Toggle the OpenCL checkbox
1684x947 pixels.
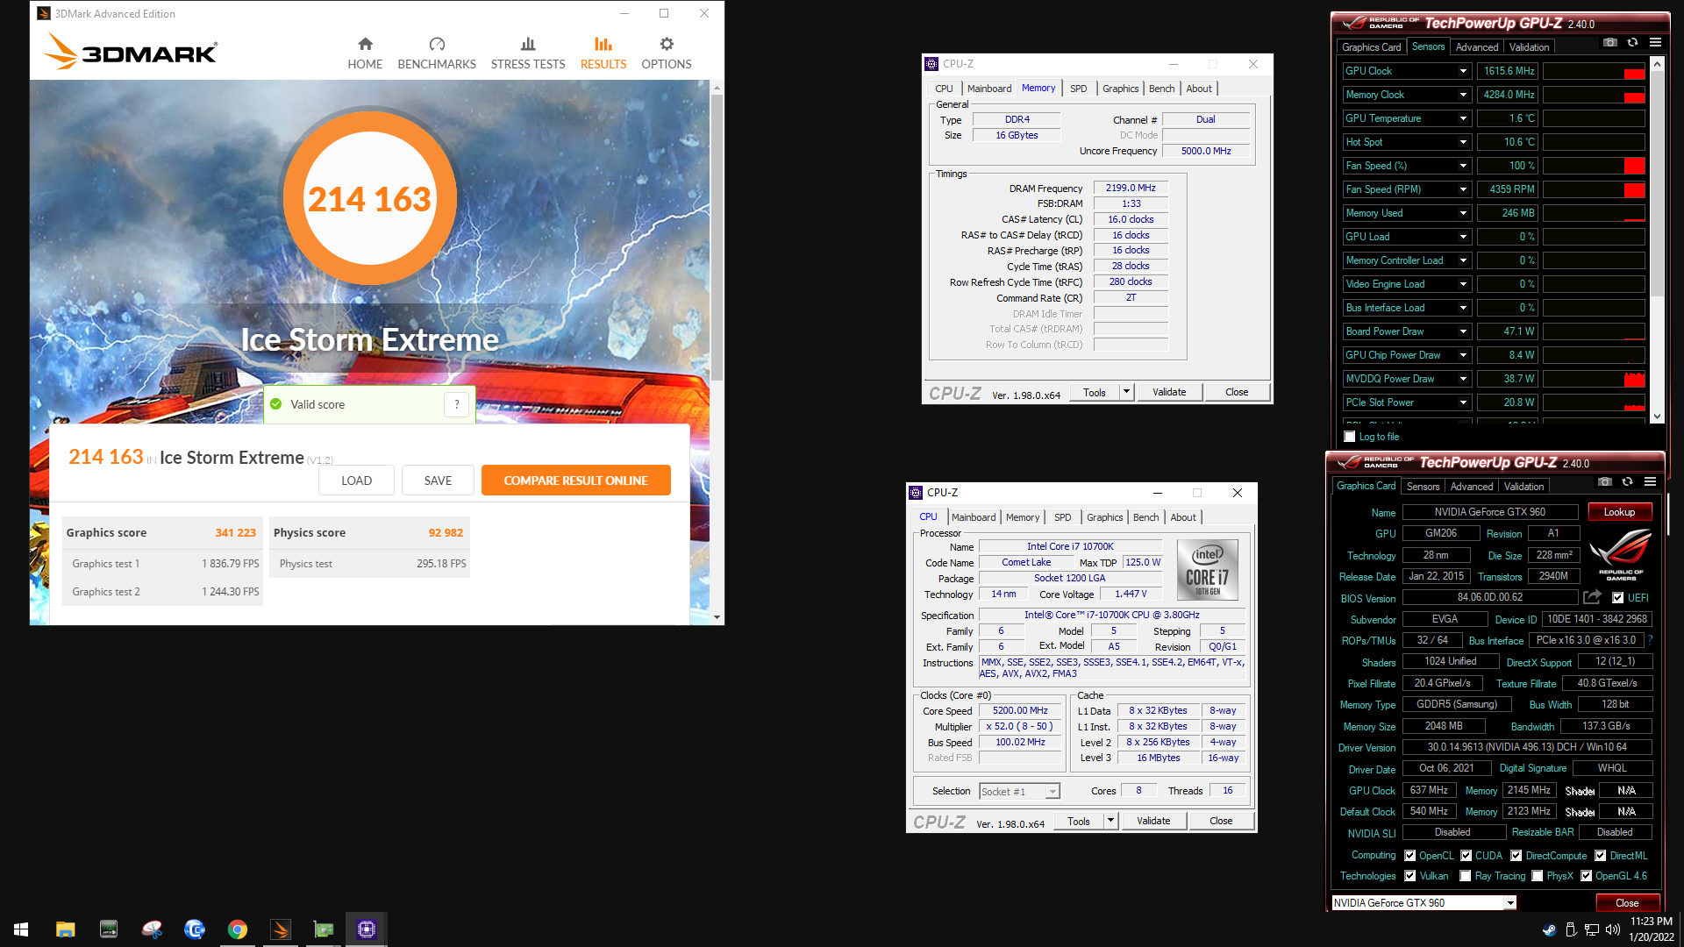click(1409, 856)
